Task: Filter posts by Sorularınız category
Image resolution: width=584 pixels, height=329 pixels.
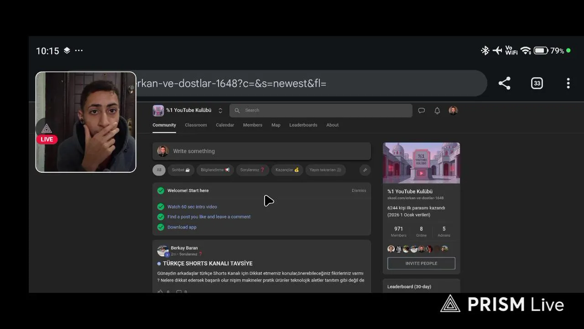Action: pos(252,170)
